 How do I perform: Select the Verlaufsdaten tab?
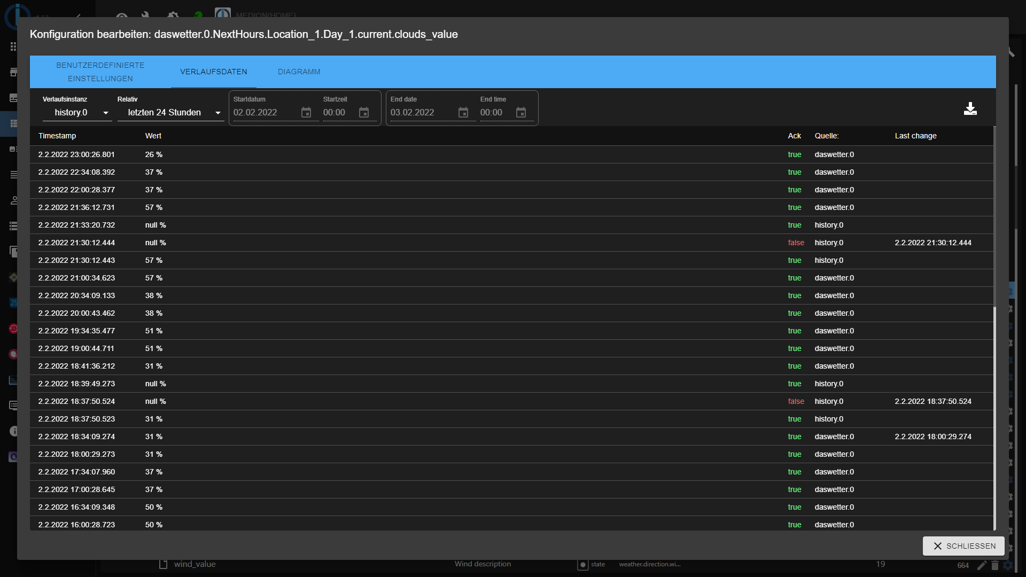click(x=213, y=72)
